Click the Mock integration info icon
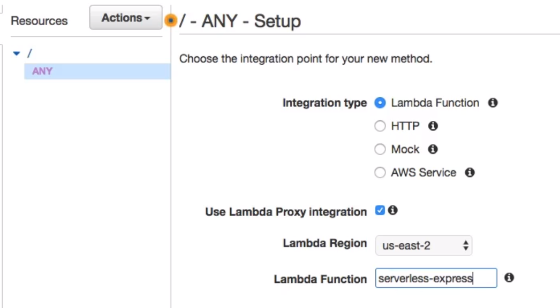Screen dimensions: 560x308 click(x=433, y=149)
